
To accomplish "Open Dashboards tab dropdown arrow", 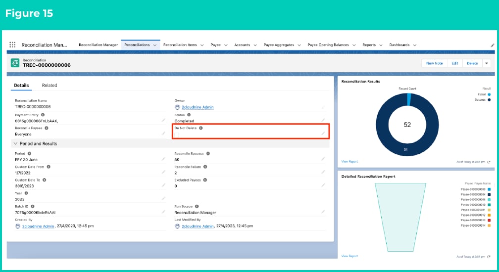I will [415, 45].
